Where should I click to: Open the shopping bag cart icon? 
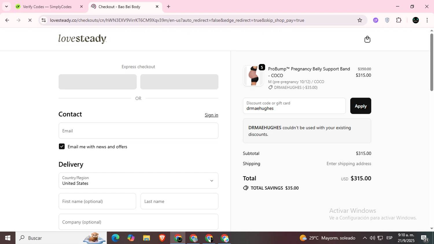[x=367, y=39]
